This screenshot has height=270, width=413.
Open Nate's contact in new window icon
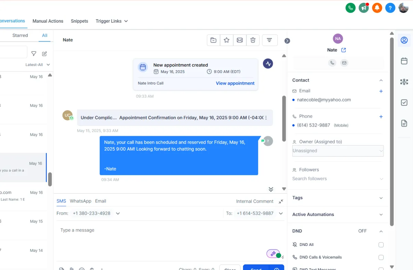[343, 50]
